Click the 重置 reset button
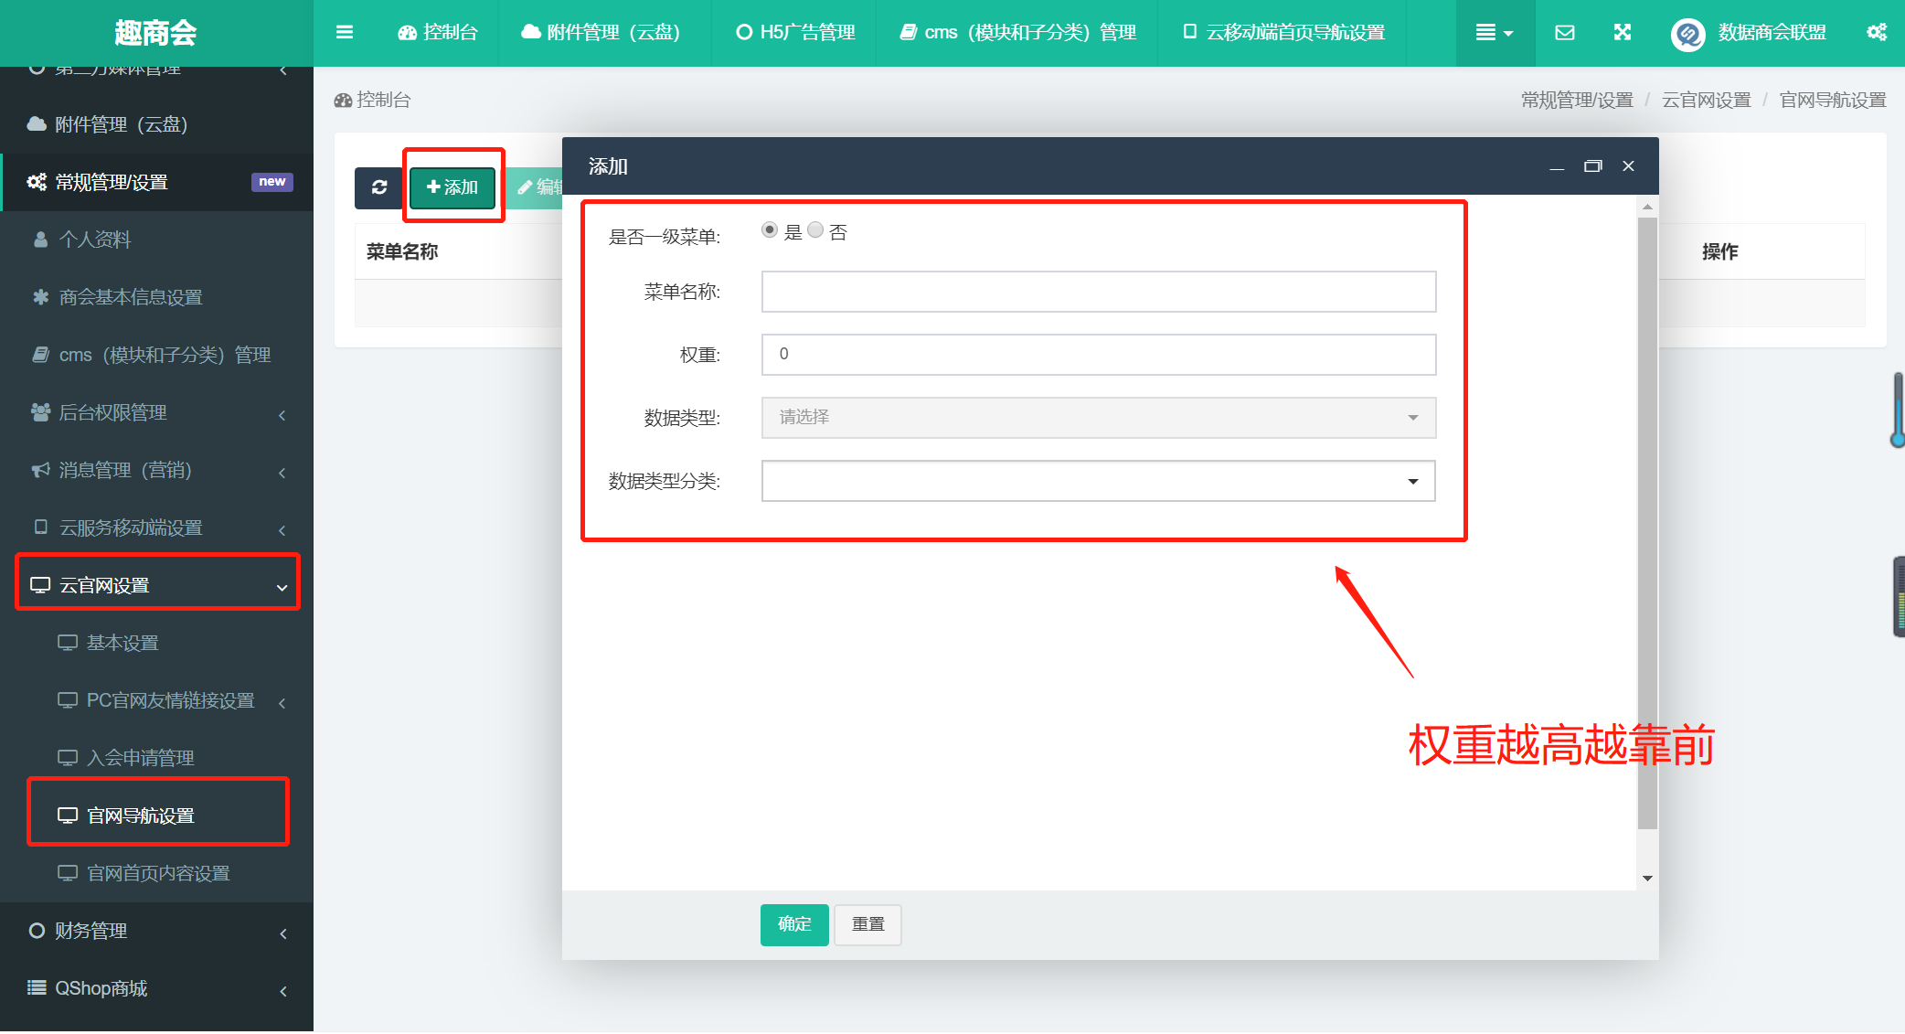 [867, 924]
